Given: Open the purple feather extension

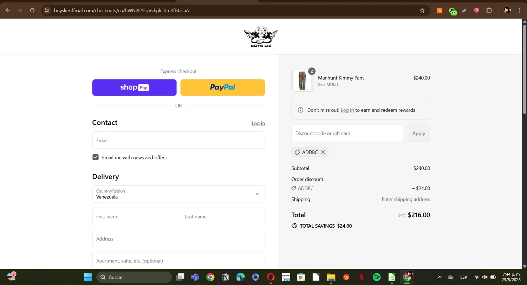Looking at the screenshot, I should pyautogui.click(x=464, y=11).
